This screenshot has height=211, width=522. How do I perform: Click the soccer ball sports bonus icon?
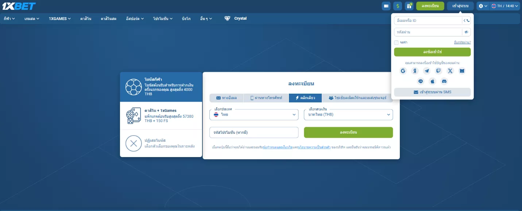tap(134, 87)
